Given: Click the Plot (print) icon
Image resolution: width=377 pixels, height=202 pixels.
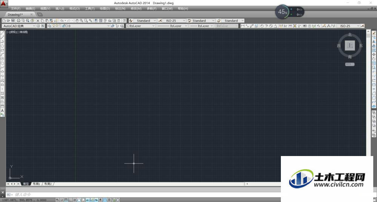Looking at the screenshot, I should click(x=18, y=21).
